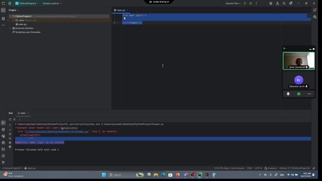Open IDE settings gear icon
This screenshot has height=181, width=322.
point(291,4)
